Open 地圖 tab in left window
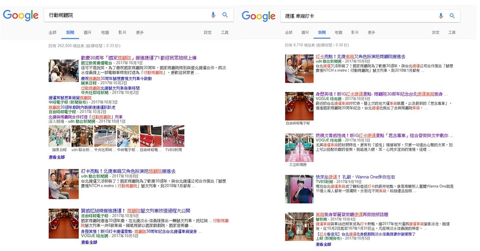Screen dimensions: 480x251 tap(105, 33)
